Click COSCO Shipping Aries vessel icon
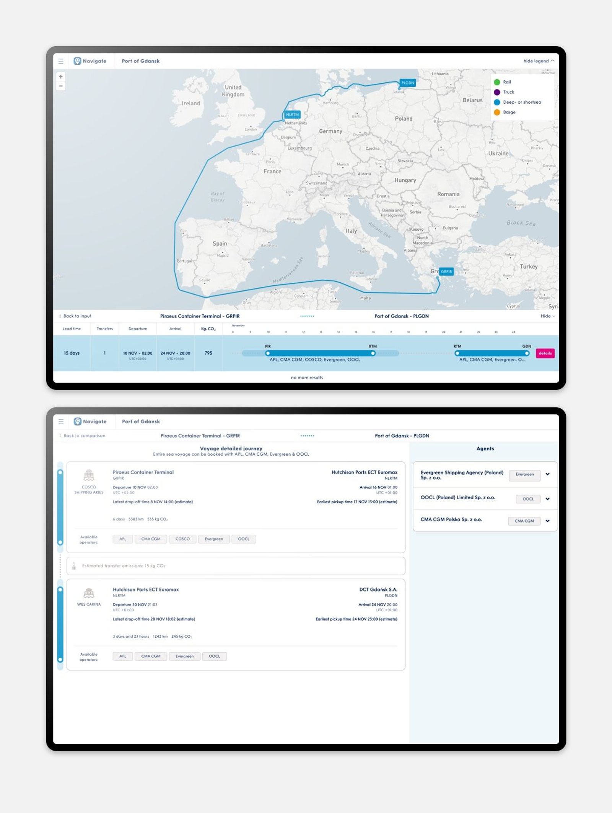The width and height of the screenshot is (612, 813). coord(89,475)
